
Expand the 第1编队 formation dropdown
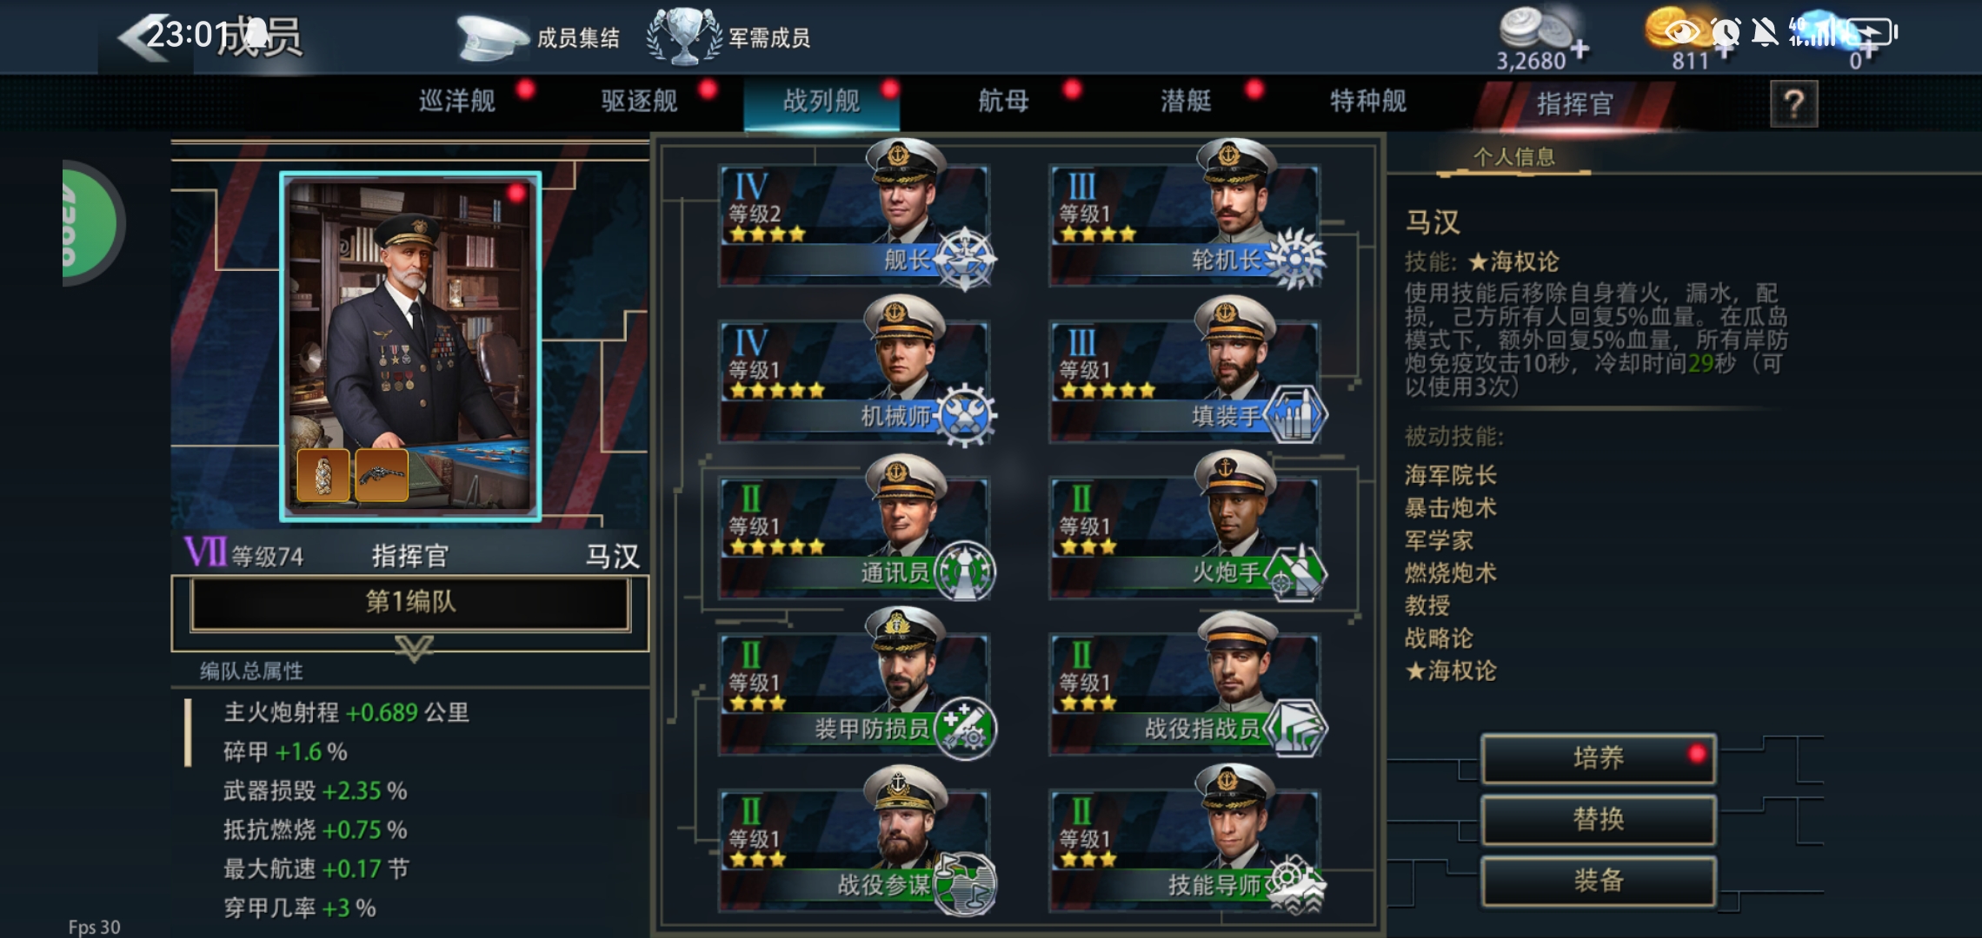410,603
